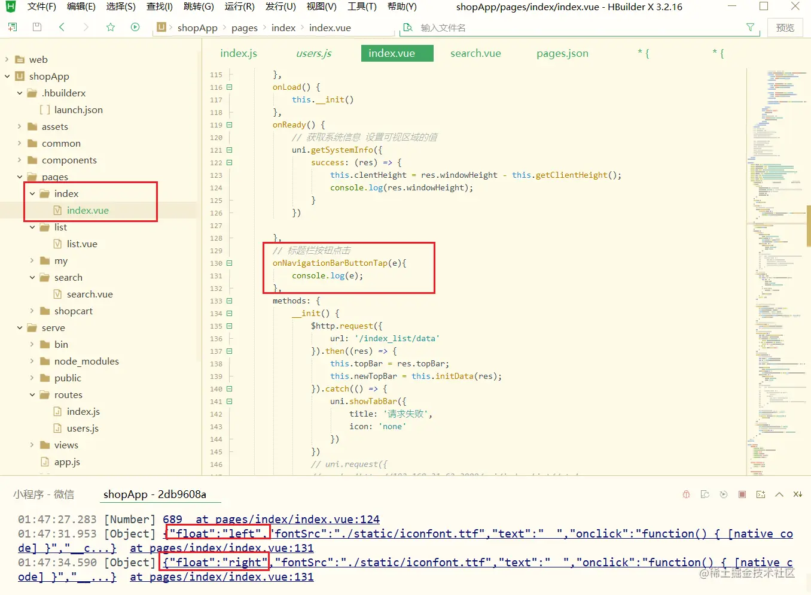811x595 pixels.
Task: Click the app.js file icon in tree
Action: 45,462
